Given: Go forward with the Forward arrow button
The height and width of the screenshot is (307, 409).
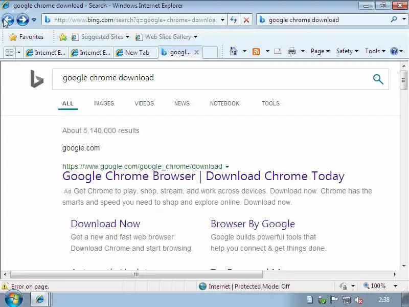Looking at the screenshot, I should pyautogui.click(x=22, y=19).
